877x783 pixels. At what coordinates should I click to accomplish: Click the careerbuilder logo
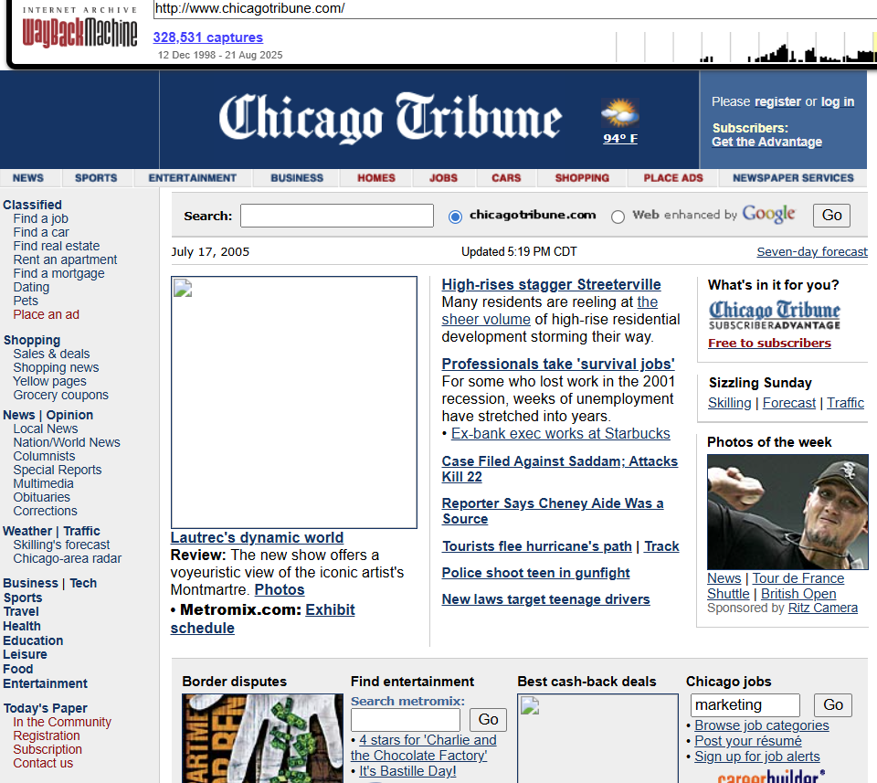click(771, 777)
